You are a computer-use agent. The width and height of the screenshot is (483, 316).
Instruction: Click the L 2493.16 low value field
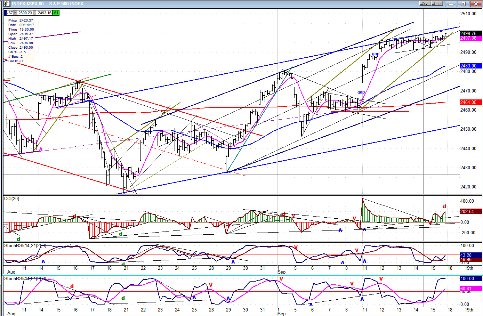[x=43, y=13]
